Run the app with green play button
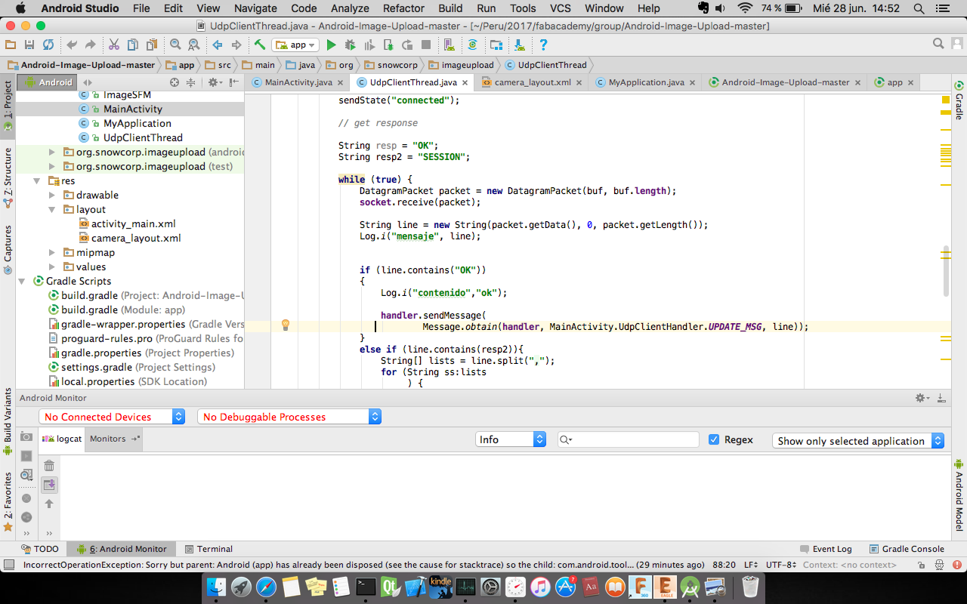 [331, 45]
